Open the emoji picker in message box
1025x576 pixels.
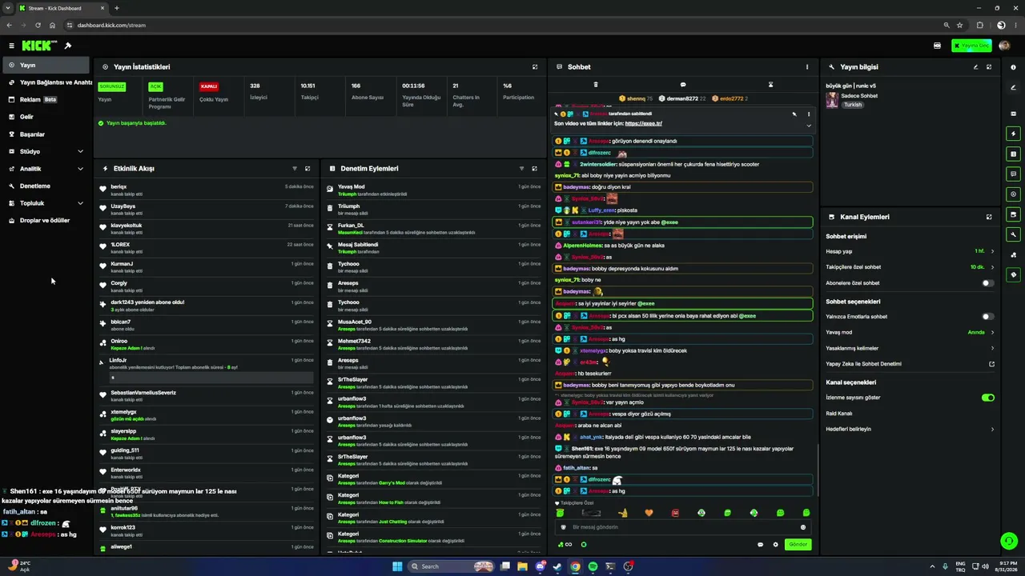click(x=803, y=527)
